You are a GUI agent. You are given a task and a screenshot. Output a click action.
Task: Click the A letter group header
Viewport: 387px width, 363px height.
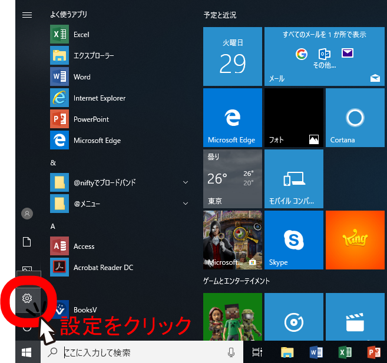pyautogui.click(x=53, y=227)
